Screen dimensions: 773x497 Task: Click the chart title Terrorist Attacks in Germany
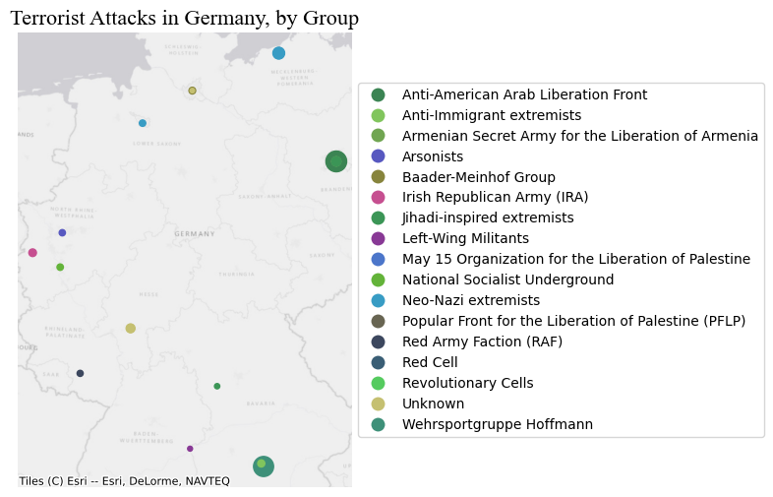(x=184, y=18)
